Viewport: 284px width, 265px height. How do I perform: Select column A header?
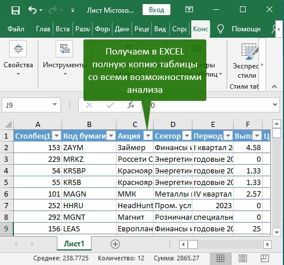click(x=38, y=124)
